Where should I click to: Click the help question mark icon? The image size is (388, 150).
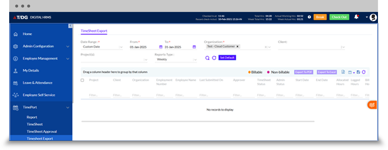(x=309, y=17)
